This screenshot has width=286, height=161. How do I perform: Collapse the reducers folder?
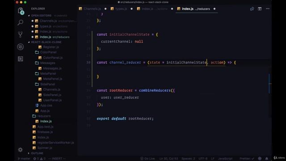tap(44, 116)
